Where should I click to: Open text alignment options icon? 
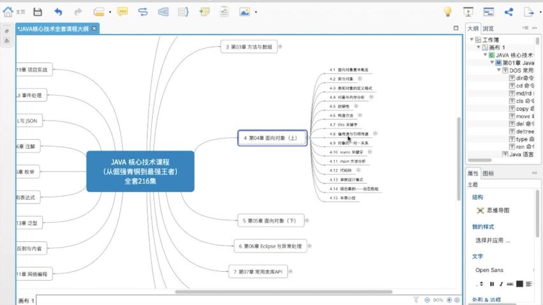[x=529, y=284]
